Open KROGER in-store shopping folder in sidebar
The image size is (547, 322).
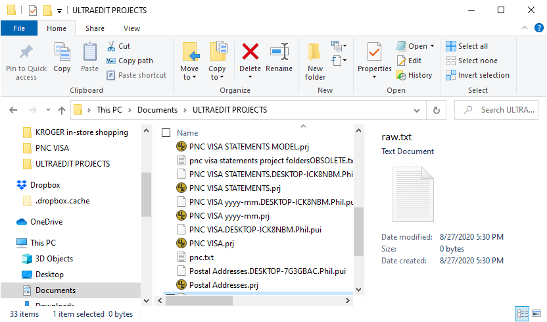click(76, 132)
